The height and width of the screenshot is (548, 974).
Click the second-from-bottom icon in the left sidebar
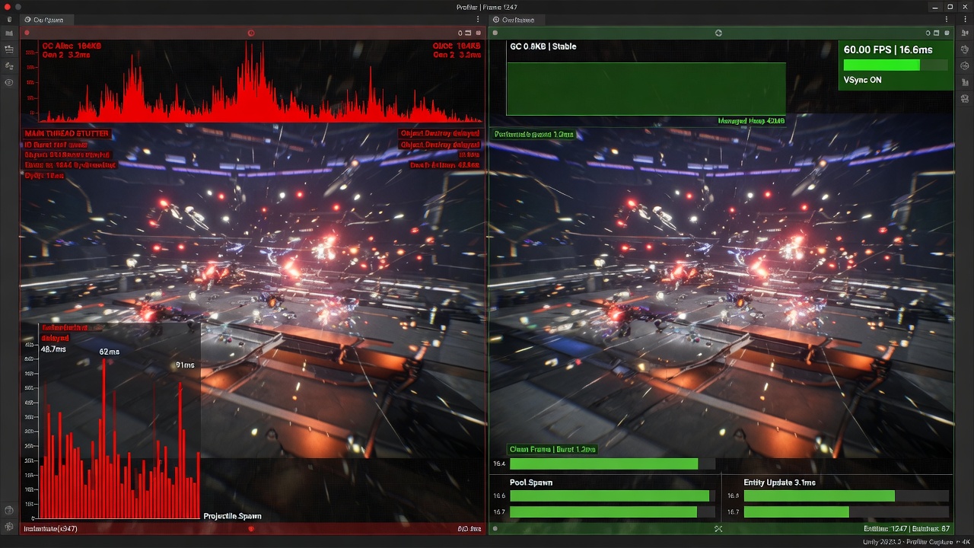[x=9, y=510]
